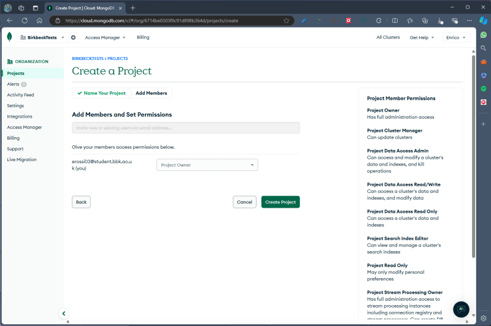
Task: Click the MongoDB leaf logo
Action: tap(9, 37)
